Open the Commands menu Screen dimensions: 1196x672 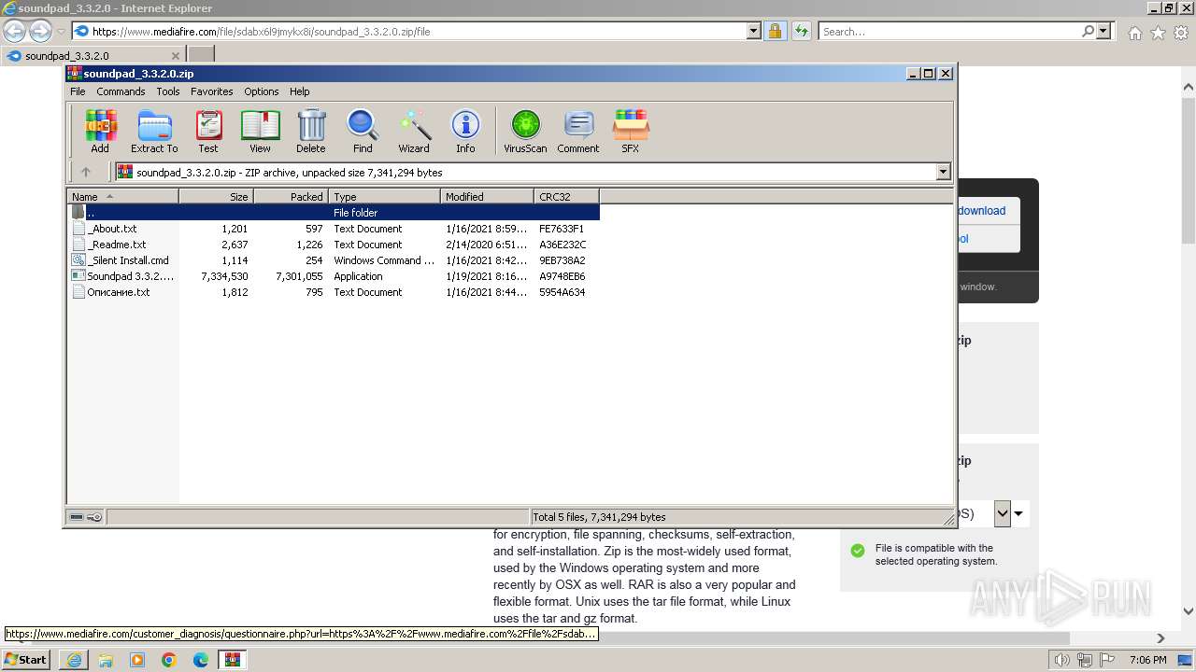[121, 91]
